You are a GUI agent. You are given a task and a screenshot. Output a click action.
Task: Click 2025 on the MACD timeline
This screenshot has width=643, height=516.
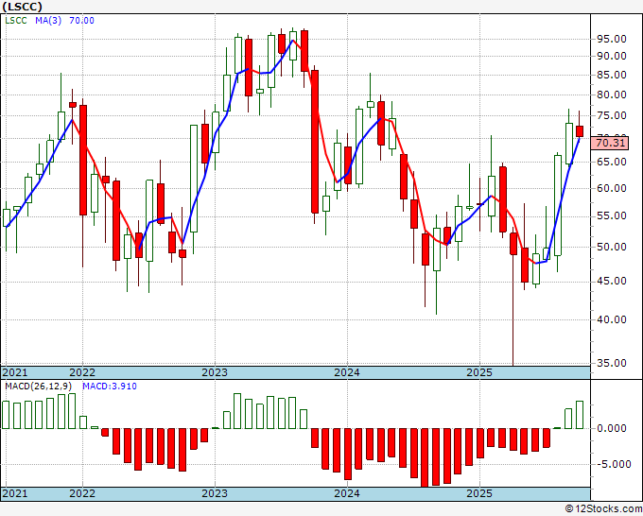tap(479, 493)
